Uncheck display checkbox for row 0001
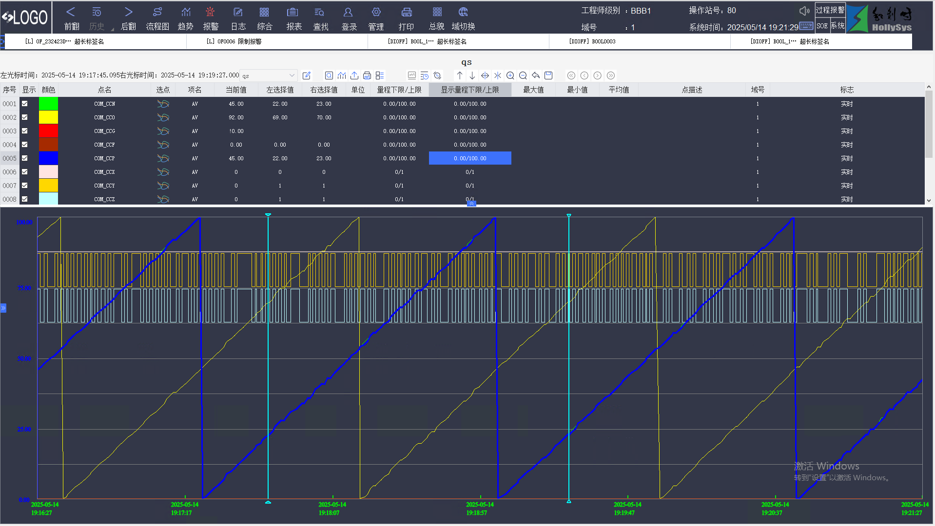The image size is (935, 526). (x=25, y=104)
